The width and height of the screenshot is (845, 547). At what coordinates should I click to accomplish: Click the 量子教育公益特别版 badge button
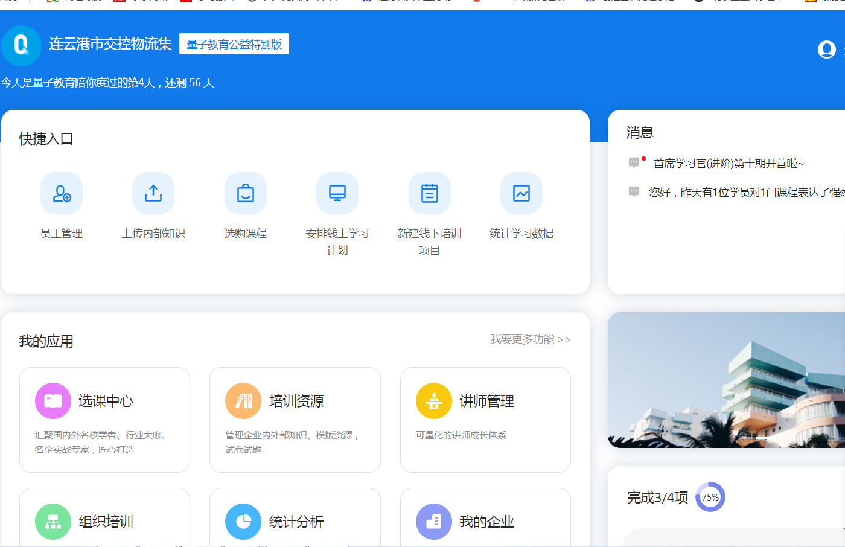click(234, 44)
